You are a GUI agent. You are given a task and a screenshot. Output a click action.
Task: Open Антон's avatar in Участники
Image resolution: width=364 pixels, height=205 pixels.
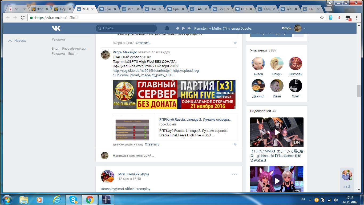(x=258, y=64)
